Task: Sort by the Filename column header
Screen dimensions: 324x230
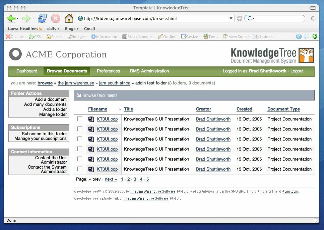Action: coord(98,109)
